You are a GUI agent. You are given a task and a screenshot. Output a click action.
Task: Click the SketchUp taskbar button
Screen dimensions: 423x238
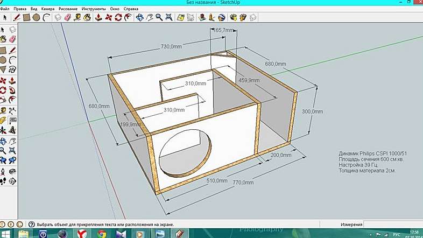click(x=180, y=234)
